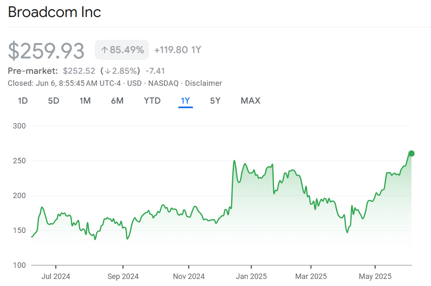
Task: Select the 5D time range tab
Action: (54, 101)
